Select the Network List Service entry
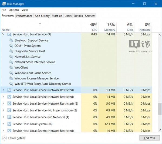Screen dimensions: 162x144 [x=27, y=57]
